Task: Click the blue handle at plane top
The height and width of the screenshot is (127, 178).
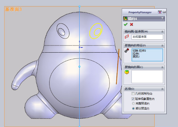Action: (x=79, y=6)
